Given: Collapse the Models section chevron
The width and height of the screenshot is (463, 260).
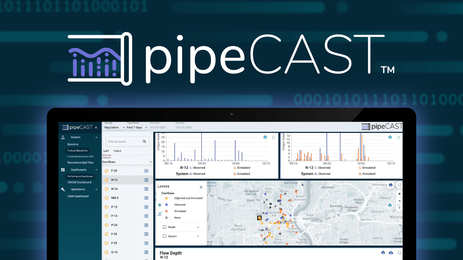Looking at the screenshot, I should coord(96,138).
